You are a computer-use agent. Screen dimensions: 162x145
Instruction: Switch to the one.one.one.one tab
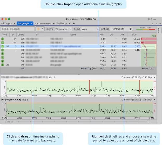click(x=43, y=24)
